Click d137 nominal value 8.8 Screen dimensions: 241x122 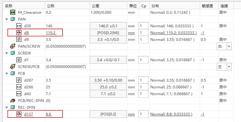[x=49, y=114]
